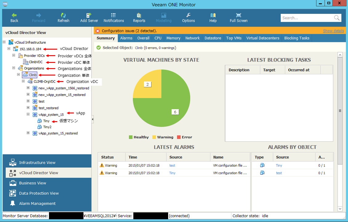Open the Notifications toolbar icon
This screenshot has height=222, width=348.
(113, 15)
